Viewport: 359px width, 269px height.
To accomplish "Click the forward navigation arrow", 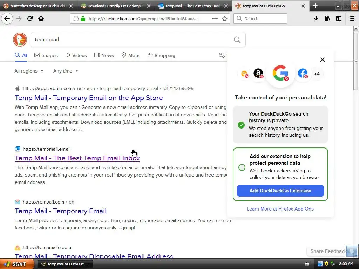I will coord(19,19).
